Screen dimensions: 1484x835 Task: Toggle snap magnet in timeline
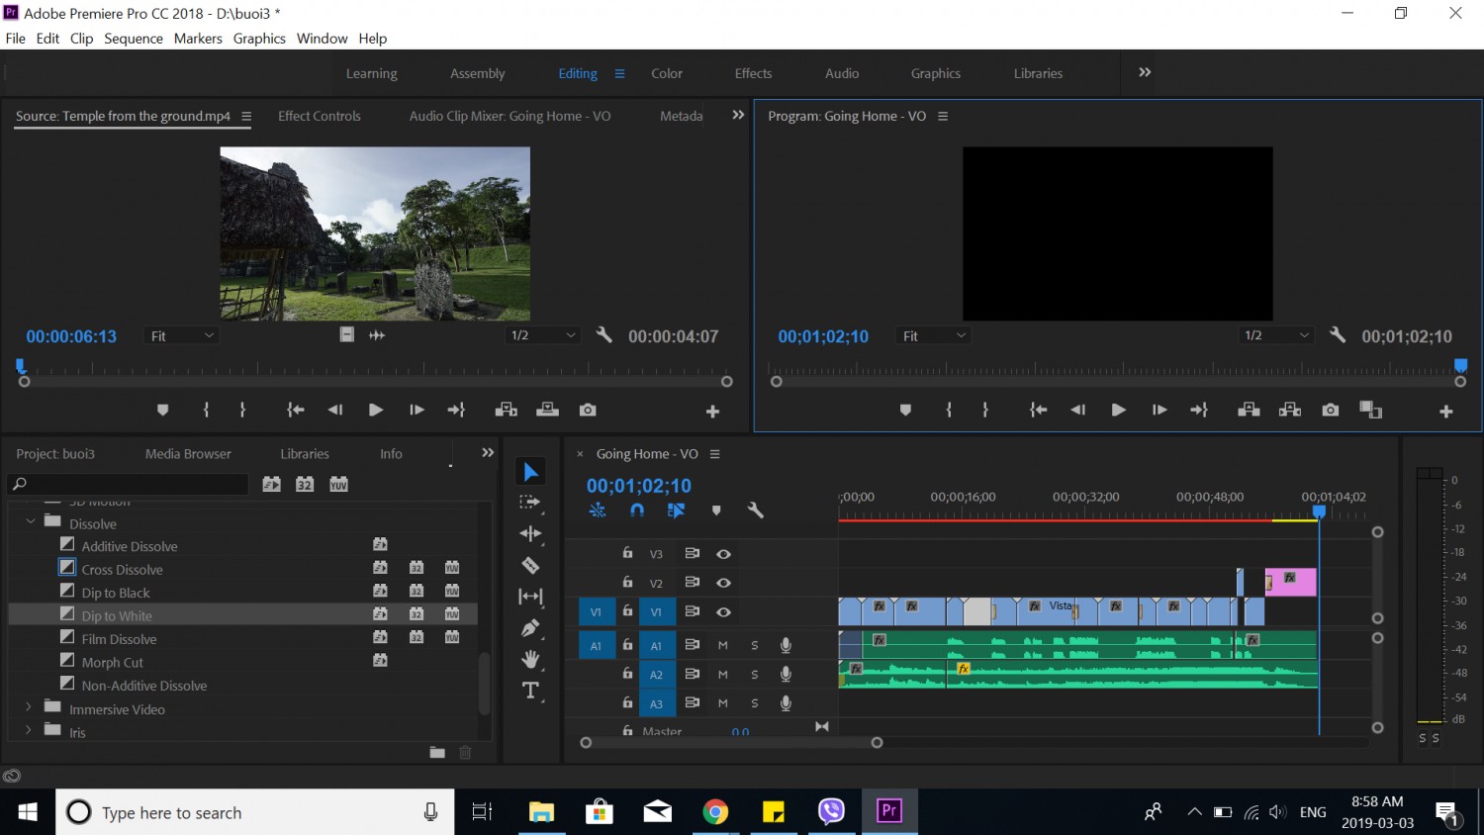(x=637, y=510)
